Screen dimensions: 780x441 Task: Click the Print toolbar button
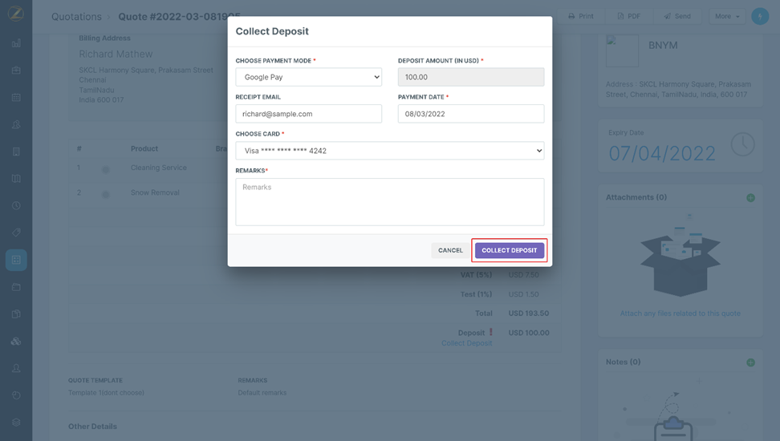coord(581,16)
